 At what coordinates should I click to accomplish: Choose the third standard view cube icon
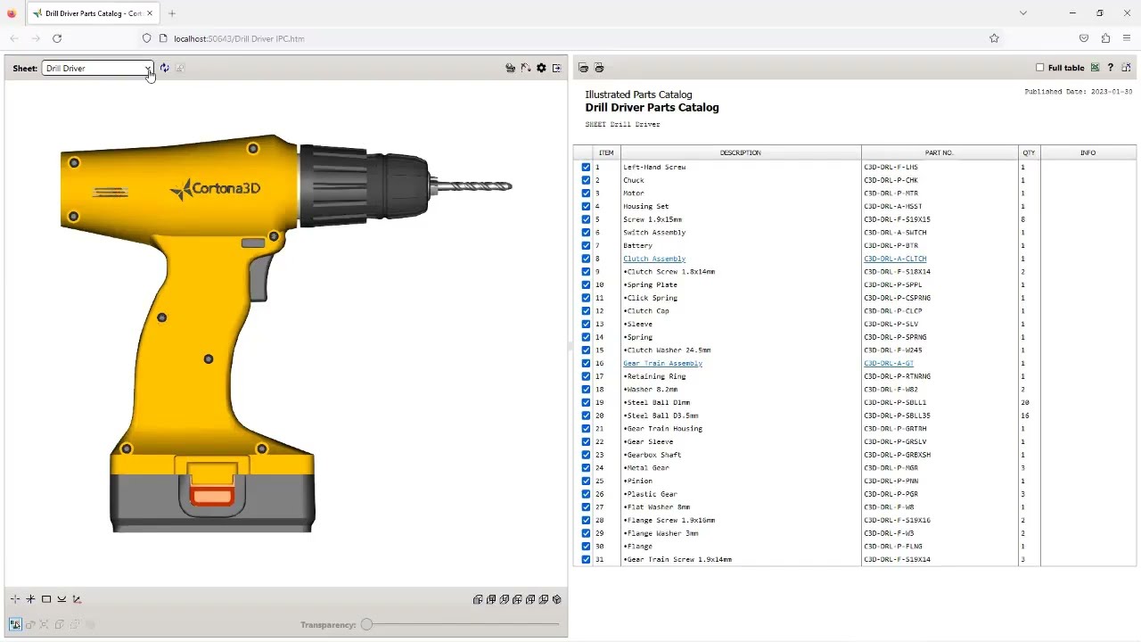[x=505, y=599]
